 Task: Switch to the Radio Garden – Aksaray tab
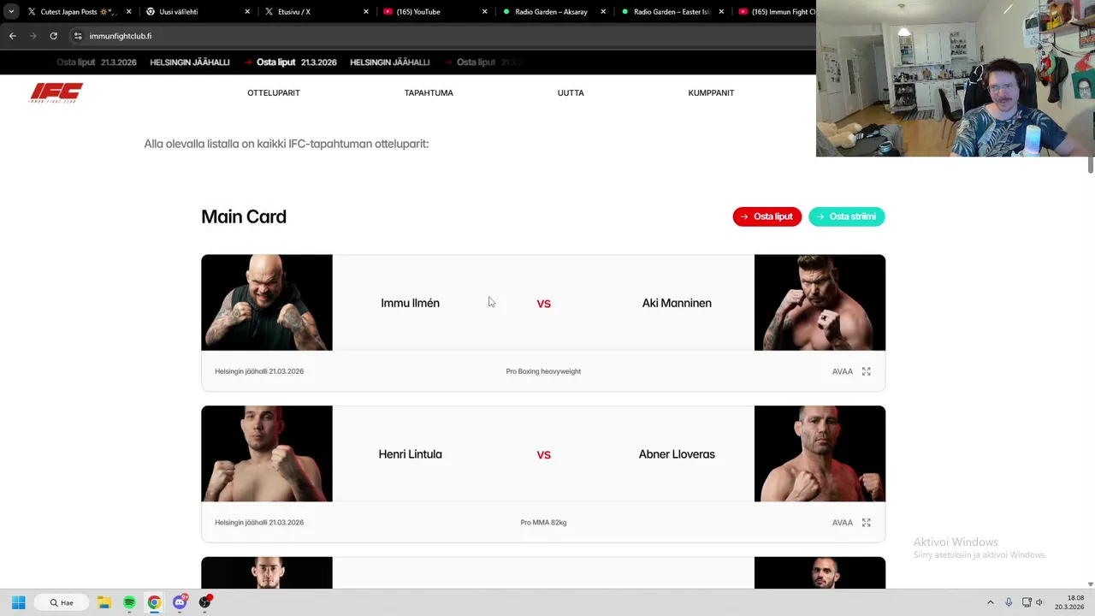(551, 12)
